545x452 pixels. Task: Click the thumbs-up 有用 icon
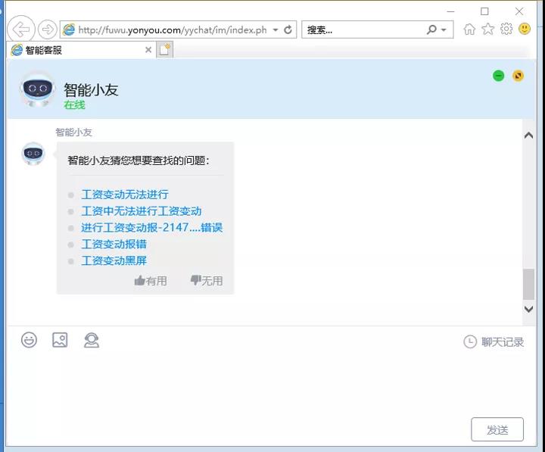pos(139,280)
